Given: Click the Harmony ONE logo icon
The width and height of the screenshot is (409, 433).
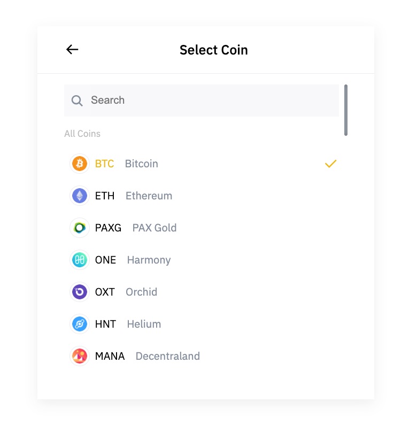Looking at the screenshot, I should 80,260.
